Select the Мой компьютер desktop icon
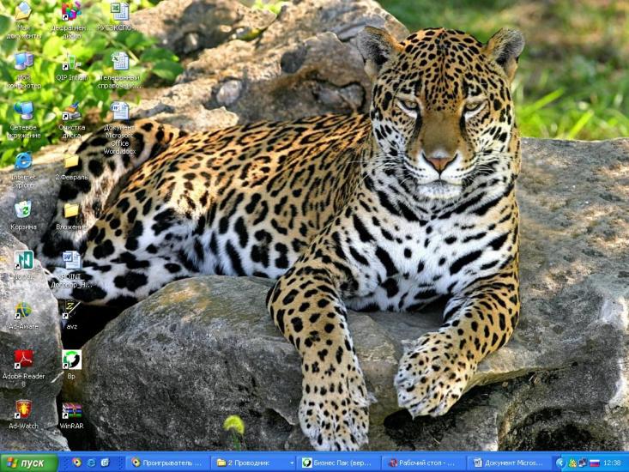The image size is (629, 472). tap(23, 62)
